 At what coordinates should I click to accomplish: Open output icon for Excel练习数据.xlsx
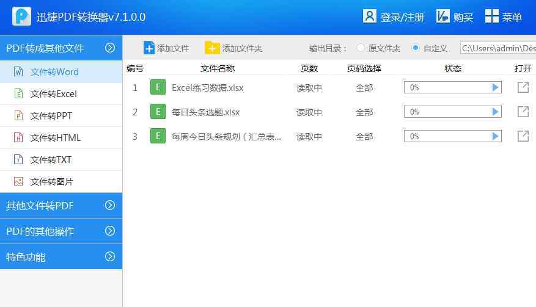523,87
